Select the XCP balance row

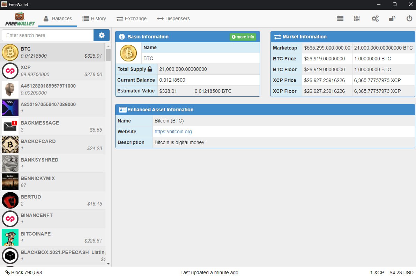tap(53, 71)
